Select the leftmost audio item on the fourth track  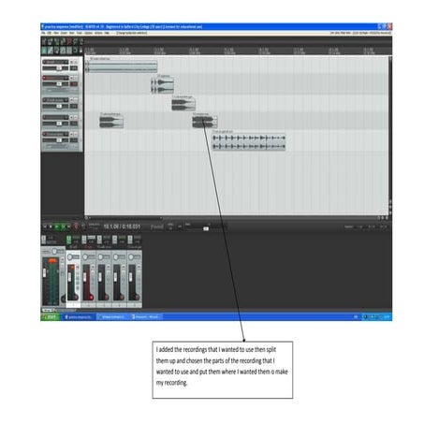click(x=111, y=122)
